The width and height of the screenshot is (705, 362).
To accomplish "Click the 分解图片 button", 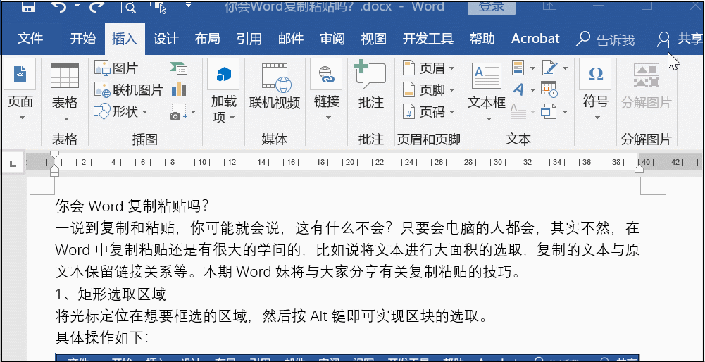I will coord(646,87).
